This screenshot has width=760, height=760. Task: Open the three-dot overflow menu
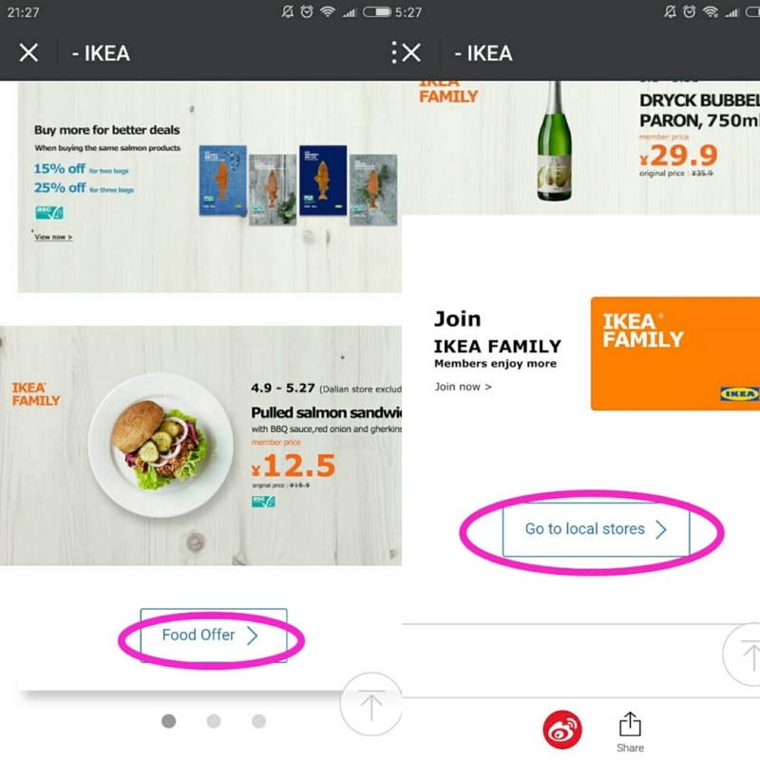coord(393,52)
